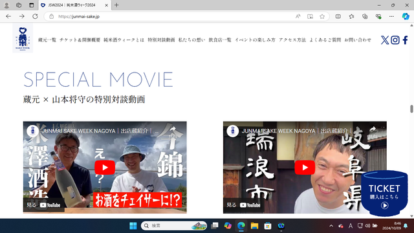Open Microsoft Edge from the taskbar
This screenshot has width=414, height=233.
(x=241, y=226)
